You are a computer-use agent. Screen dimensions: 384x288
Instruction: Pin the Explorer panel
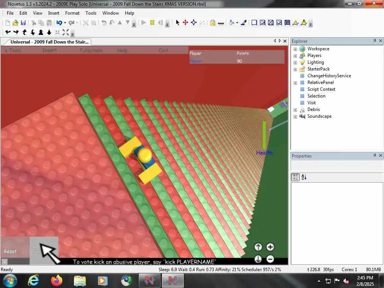pos(375,40)
